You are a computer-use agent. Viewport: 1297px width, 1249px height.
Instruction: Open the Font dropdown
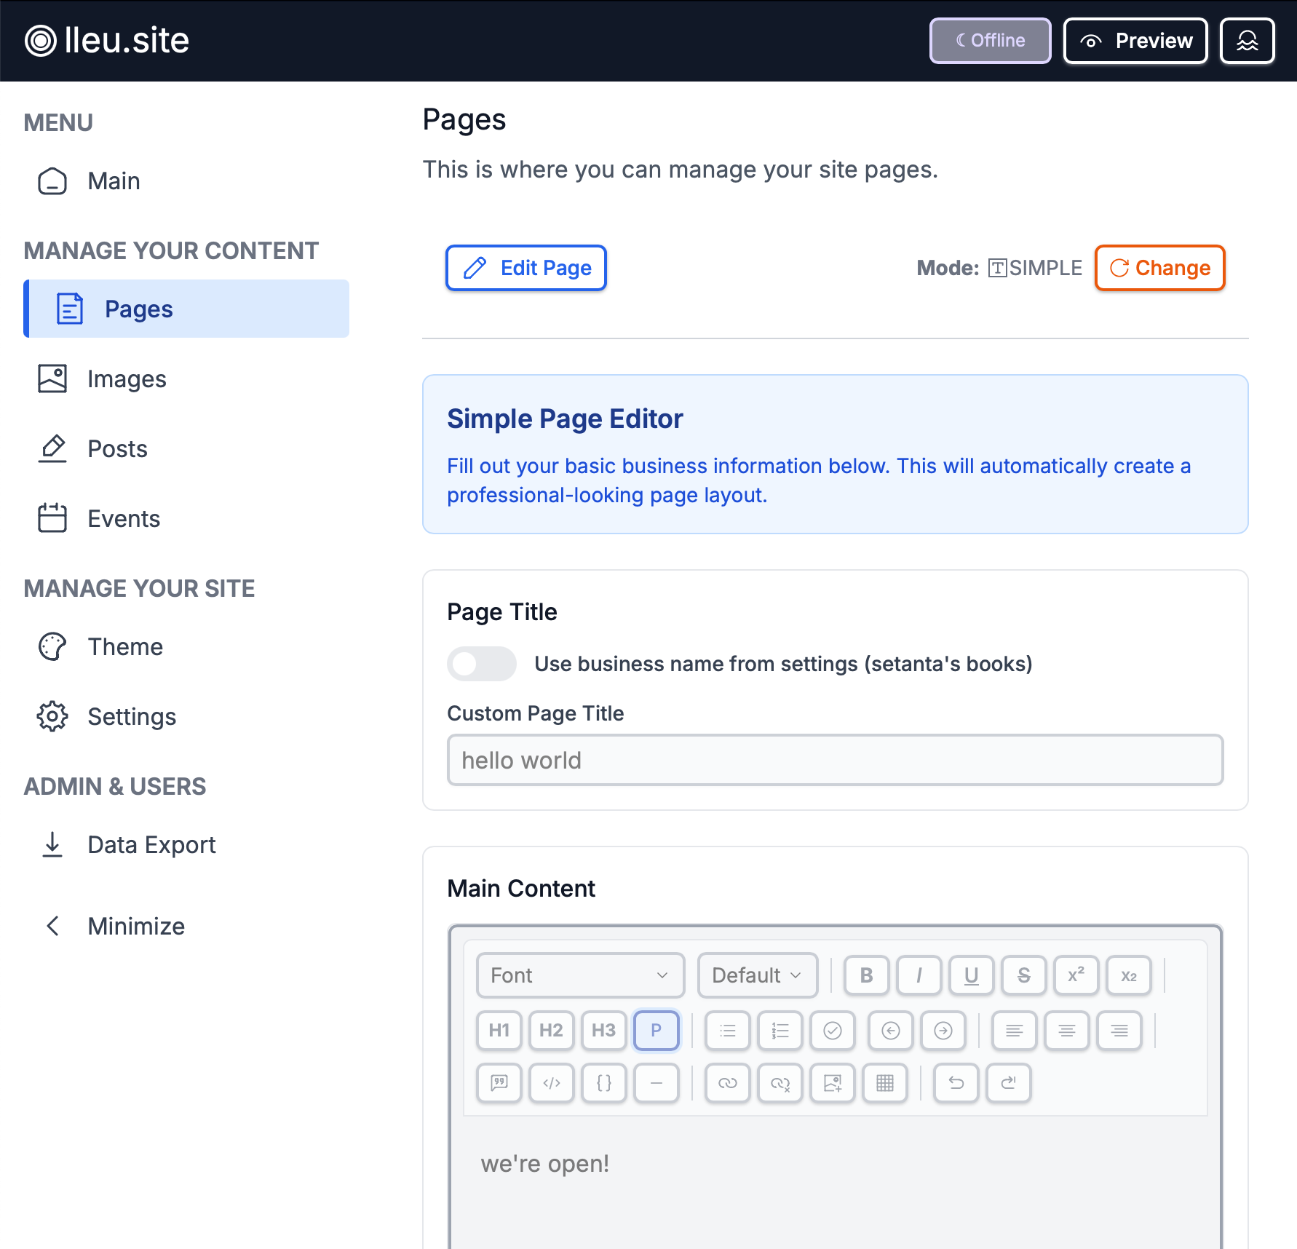[580, 975]
